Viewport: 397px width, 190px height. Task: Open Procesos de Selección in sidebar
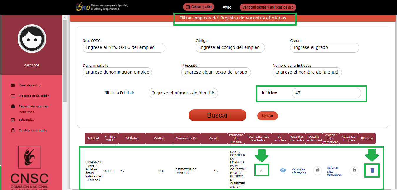34,96
